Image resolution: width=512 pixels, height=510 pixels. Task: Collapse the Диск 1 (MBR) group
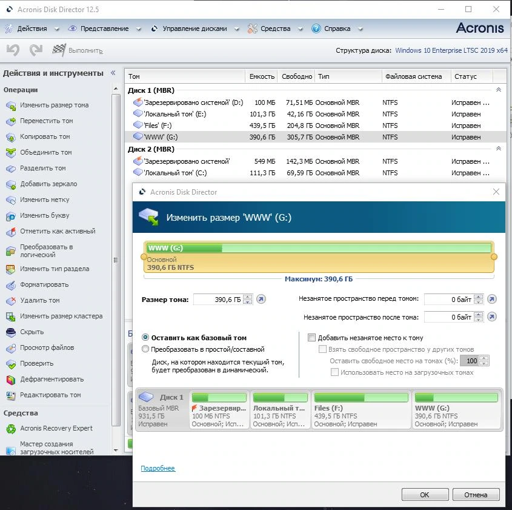coord(499,90)
